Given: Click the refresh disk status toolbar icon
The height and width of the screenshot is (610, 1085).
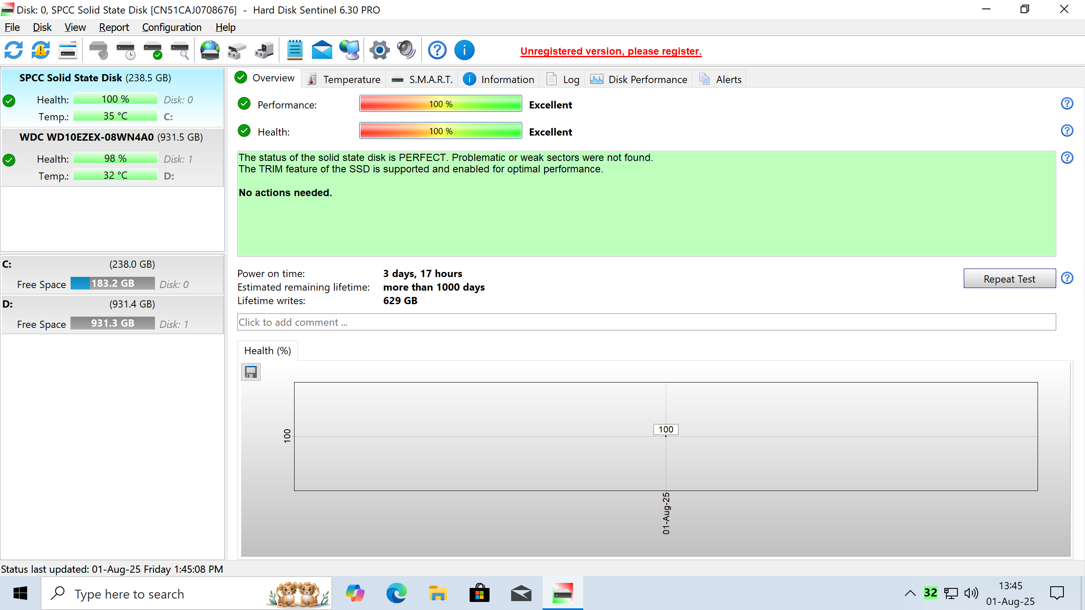Looking at the screenshot, I should 14,50.
